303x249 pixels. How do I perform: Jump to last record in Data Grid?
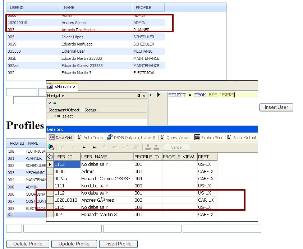point(94,147)
